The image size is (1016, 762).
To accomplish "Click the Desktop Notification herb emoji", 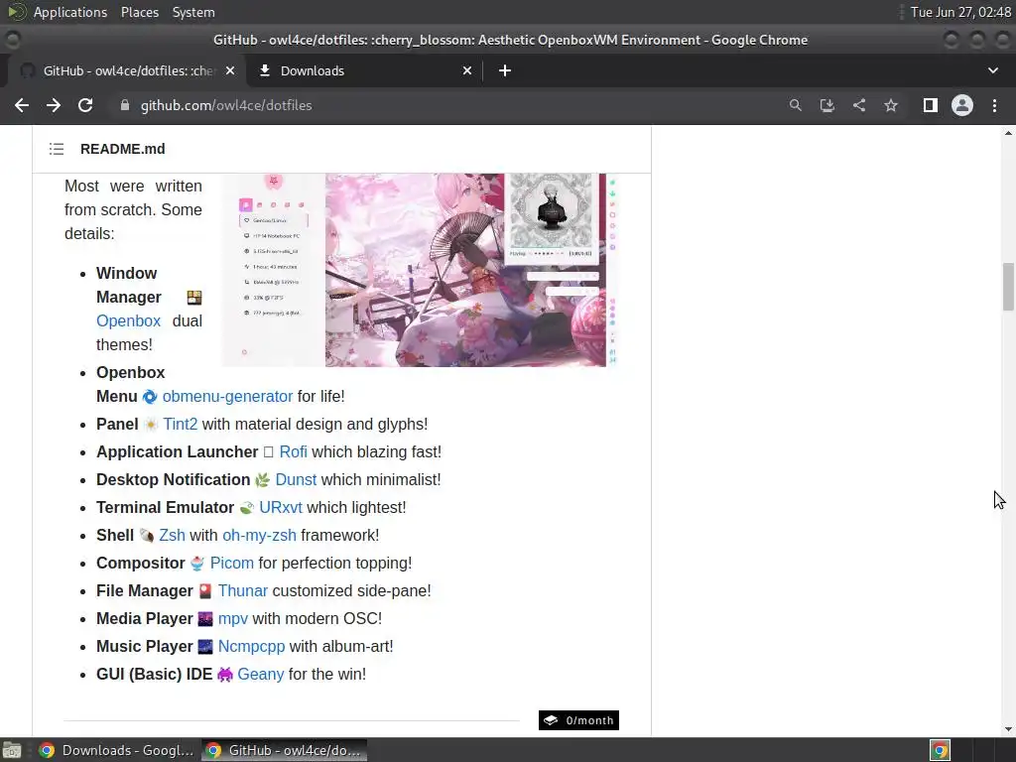I will pos(262,479).
